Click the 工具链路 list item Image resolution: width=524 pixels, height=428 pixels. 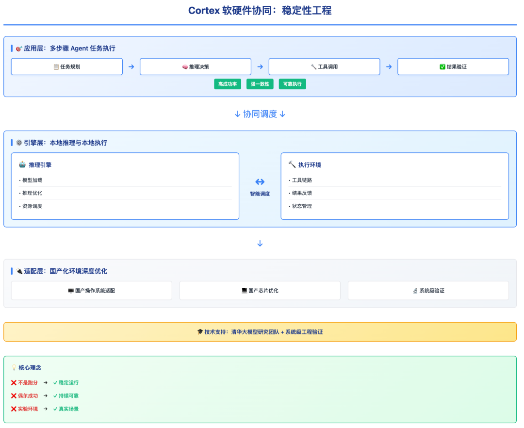tap(395, 180)
